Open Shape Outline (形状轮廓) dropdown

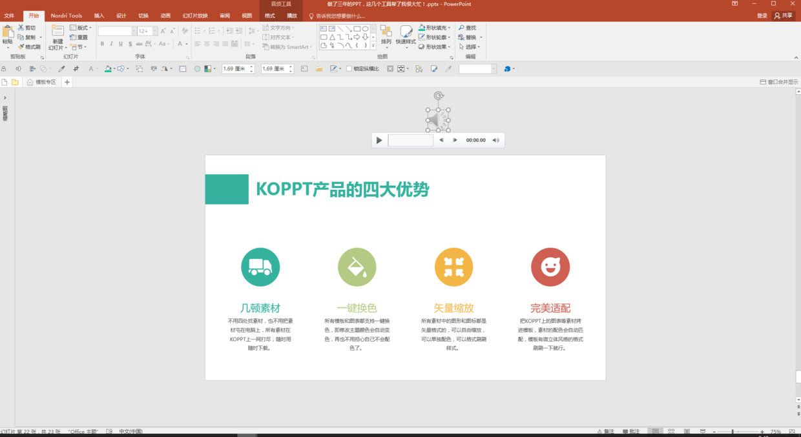435,37
